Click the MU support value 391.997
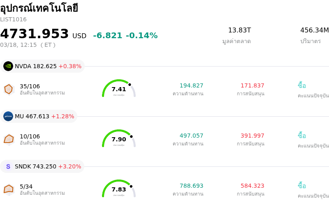Viewport: 329px width, 205px height. coord(252,136)
